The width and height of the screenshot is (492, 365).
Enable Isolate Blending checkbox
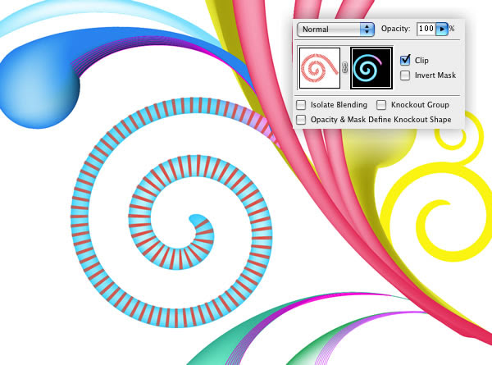(x=301, y=105)
